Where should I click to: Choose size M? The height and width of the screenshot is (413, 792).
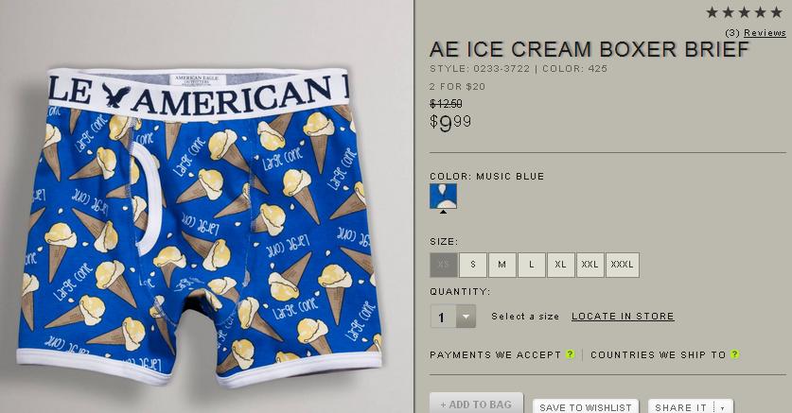tap(502, 265)
